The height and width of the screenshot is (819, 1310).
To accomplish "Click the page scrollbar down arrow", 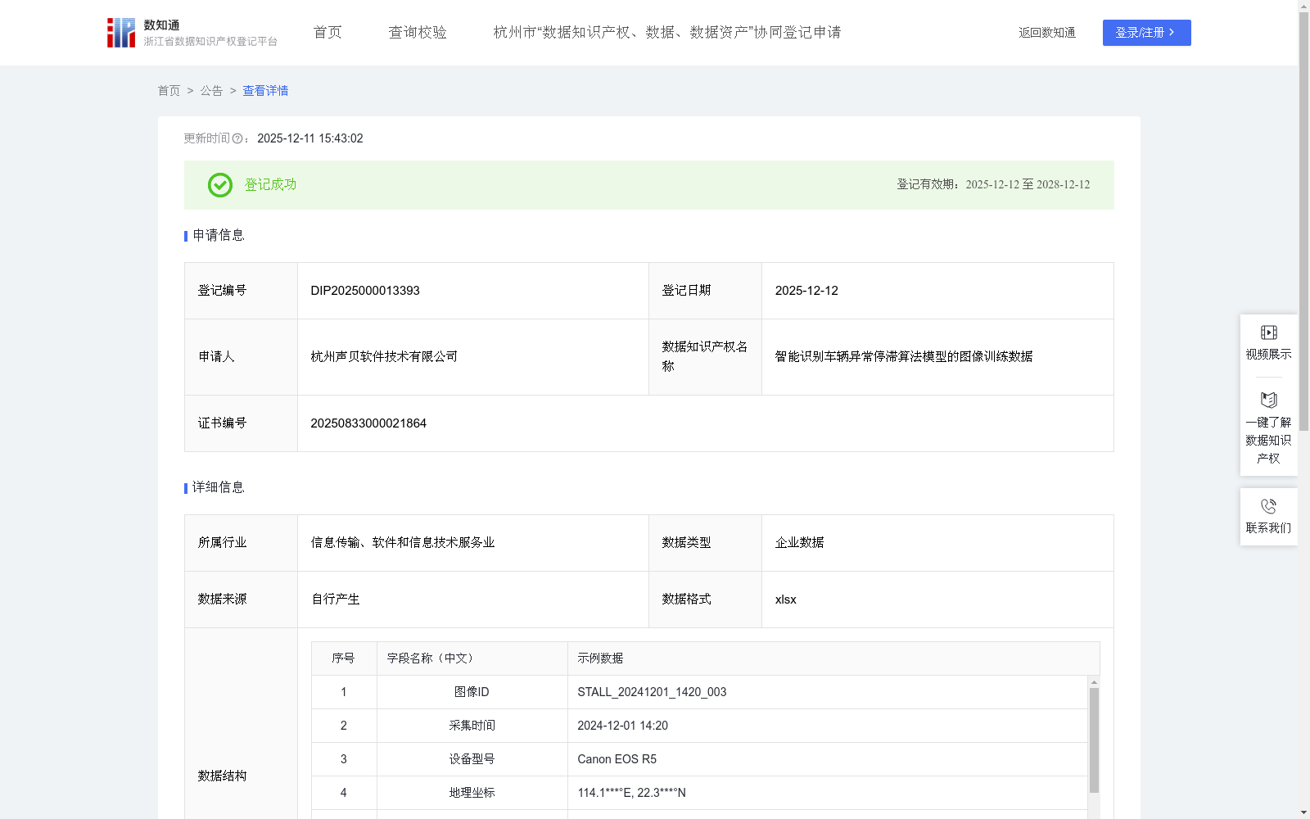I will tap(1303, 812).
